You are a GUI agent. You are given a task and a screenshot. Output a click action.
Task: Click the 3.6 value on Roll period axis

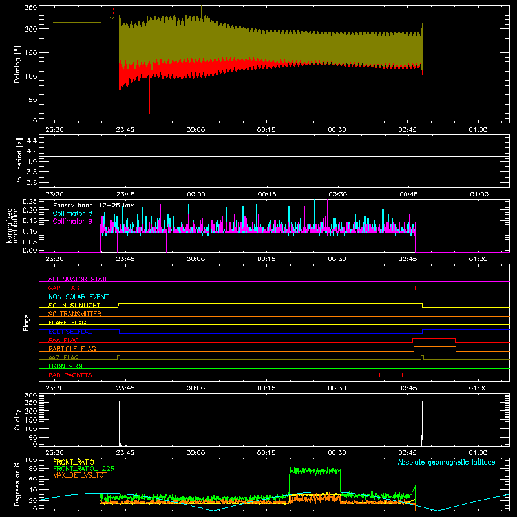(32, 182)
